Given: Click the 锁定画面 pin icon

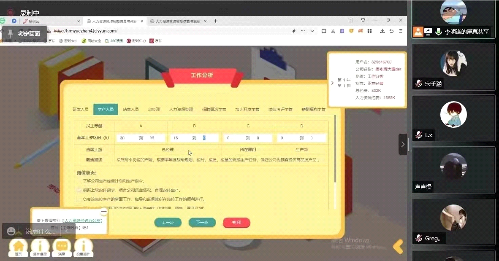Looking at the screenshot, I should (x=10, y=33).
